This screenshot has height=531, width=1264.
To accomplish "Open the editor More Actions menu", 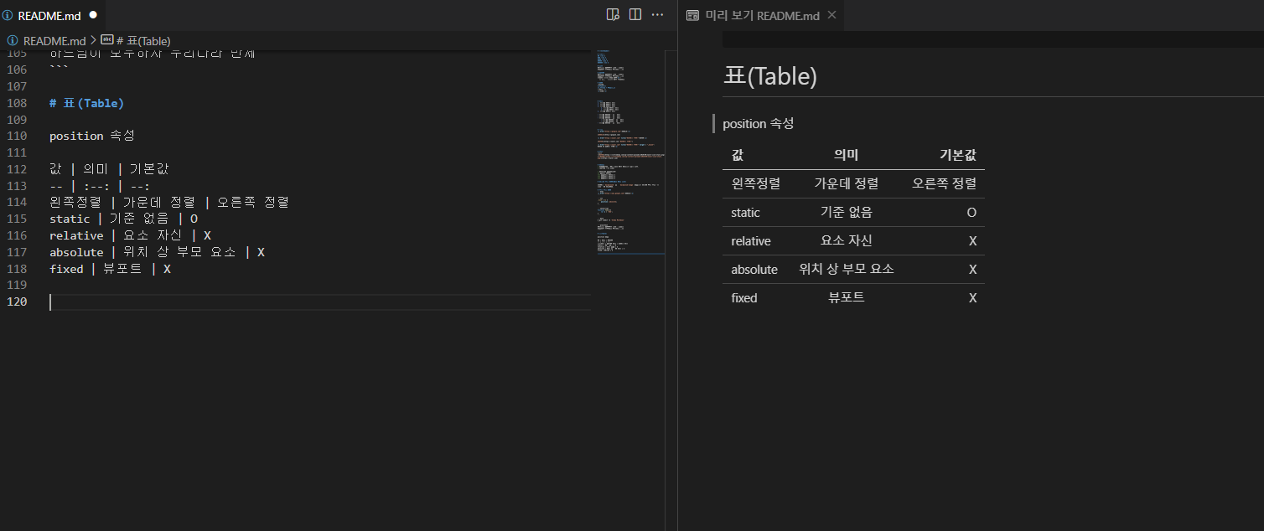I will (657, 14).
